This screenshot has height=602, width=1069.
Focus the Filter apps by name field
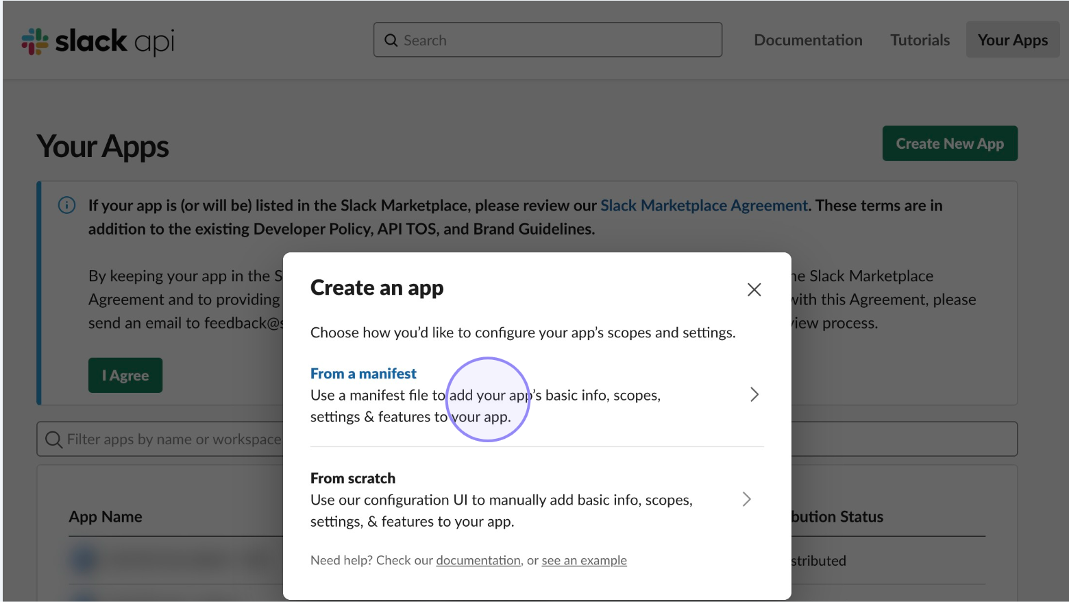(171, 440)
